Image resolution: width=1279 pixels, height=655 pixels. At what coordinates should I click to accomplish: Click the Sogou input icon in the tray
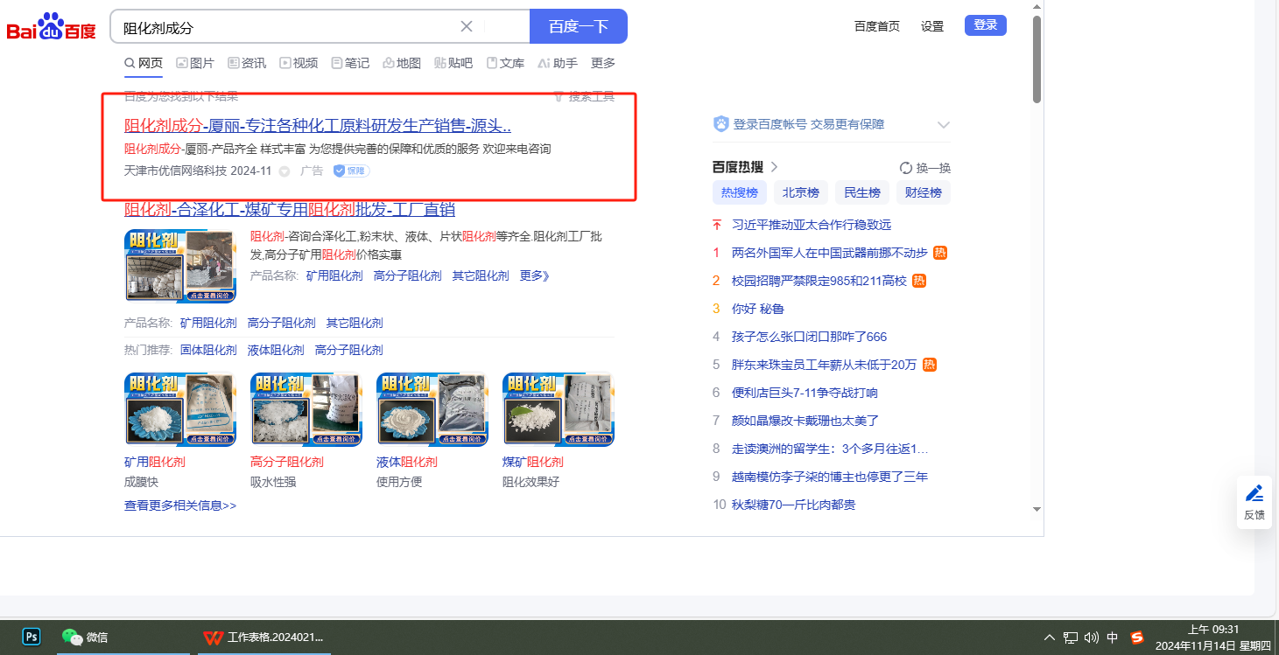(x=1137, y=638)
